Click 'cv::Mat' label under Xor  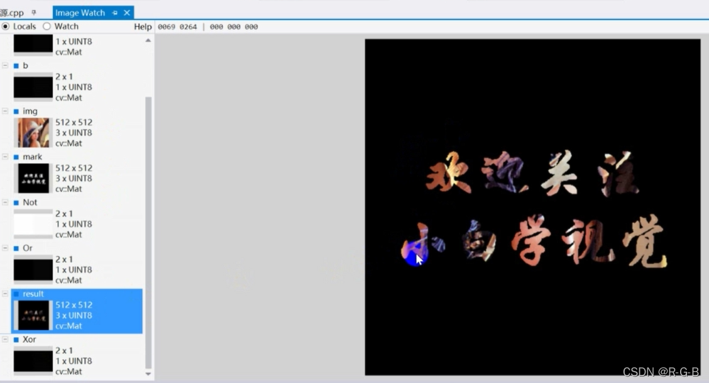click(x=69, y=372)
